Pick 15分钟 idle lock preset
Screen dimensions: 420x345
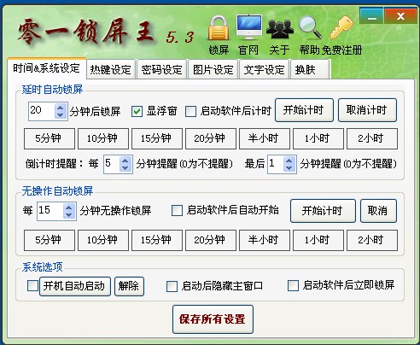coord(157,240)
